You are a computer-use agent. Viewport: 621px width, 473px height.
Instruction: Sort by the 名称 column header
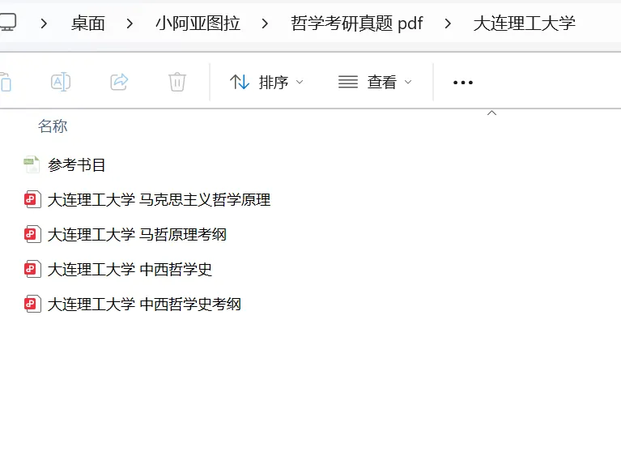(x=53, y=126)
